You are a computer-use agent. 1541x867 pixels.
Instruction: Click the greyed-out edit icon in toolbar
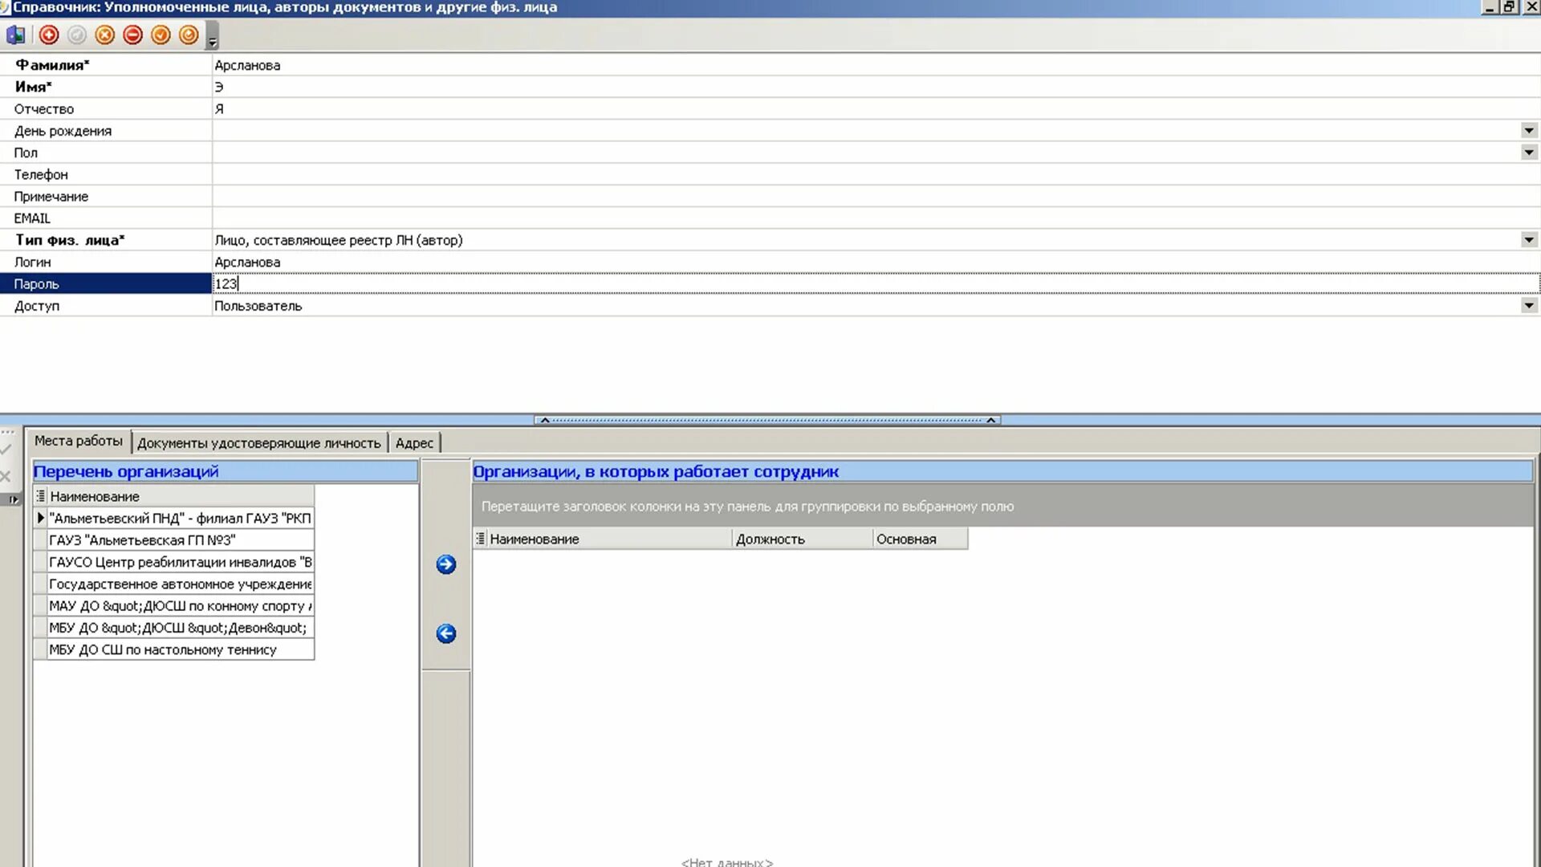click(x=77, y=35)
